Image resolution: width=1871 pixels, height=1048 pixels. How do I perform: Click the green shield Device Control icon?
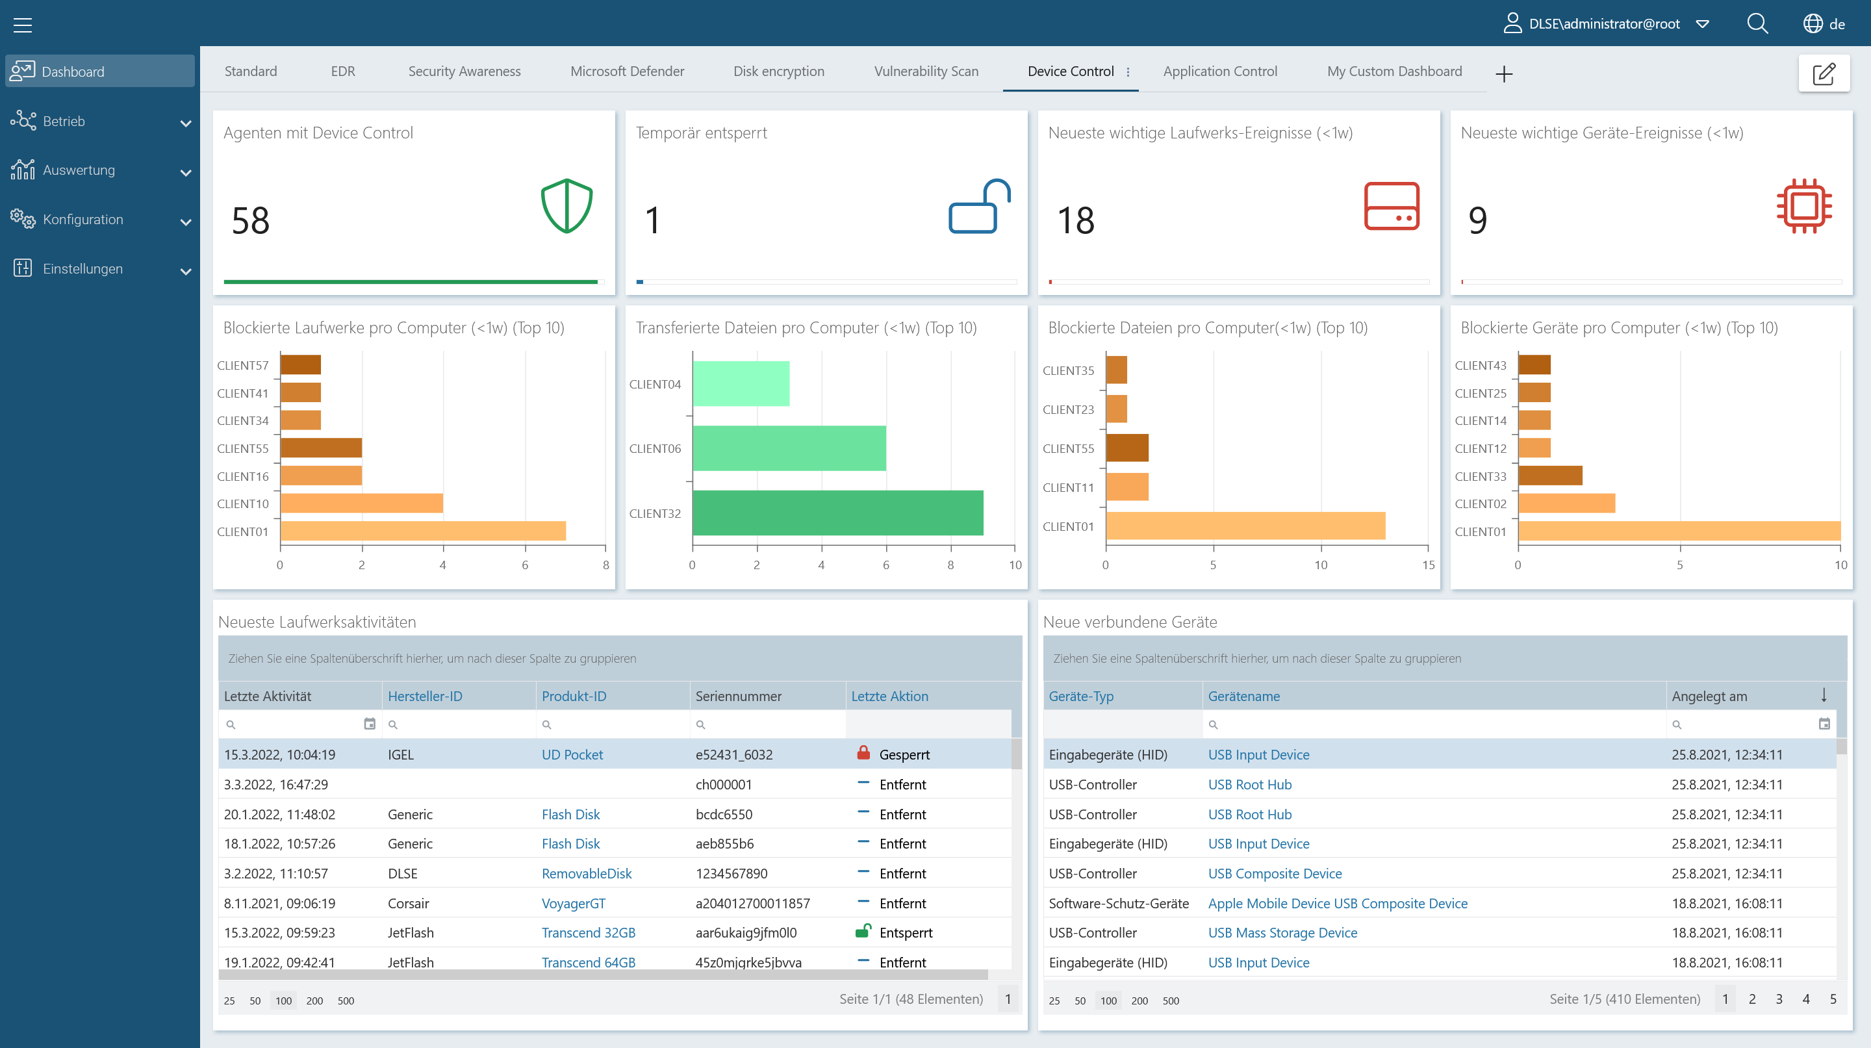tap(566, 206)
